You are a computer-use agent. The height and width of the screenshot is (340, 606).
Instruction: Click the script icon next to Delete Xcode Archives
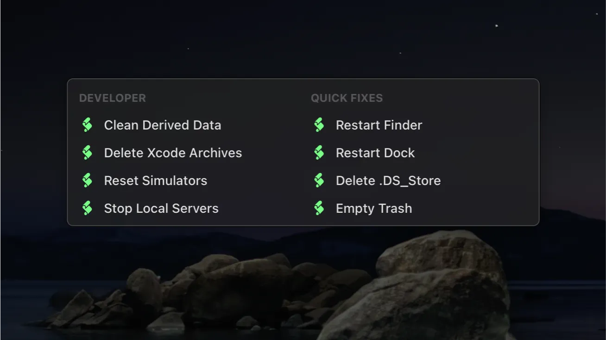pyautogui.click(x=87, y=152)
